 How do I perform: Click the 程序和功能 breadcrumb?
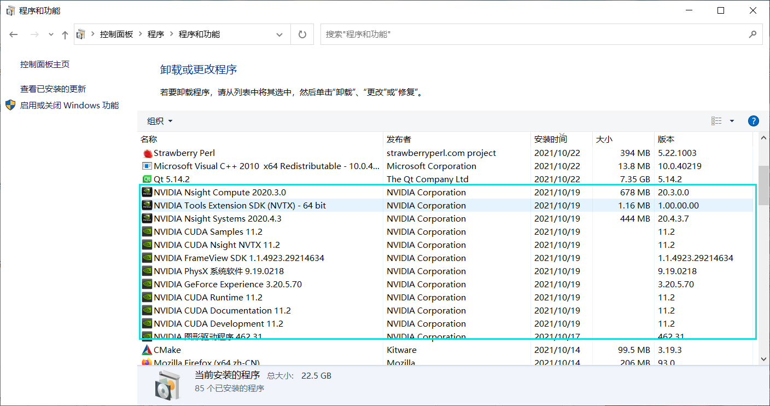pos(199,34)
